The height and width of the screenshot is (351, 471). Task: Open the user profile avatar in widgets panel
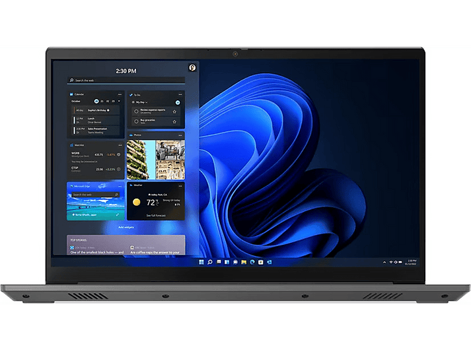[192, 67]
